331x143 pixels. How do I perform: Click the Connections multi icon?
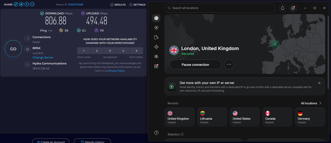pyautogui.click(x=27, y=38)
